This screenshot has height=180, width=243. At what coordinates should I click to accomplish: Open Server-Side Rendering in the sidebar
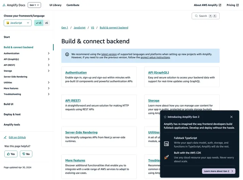(16, 77)
